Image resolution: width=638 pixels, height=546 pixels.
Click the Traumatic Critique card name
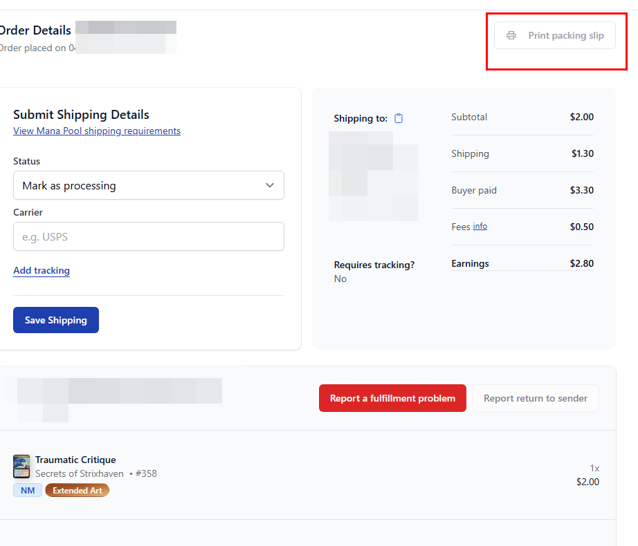(75, 460)
